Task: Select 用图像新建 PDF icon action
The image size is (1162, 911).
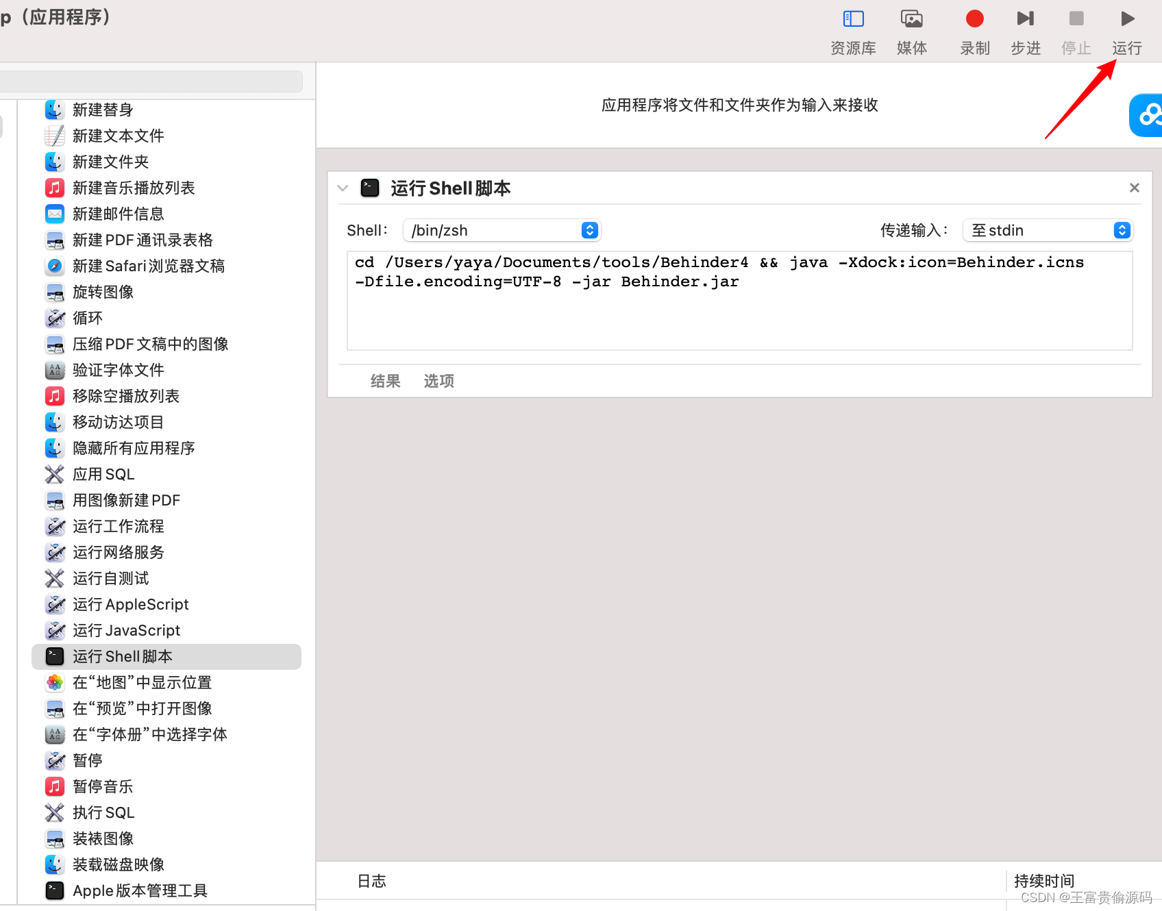Action: (x=55, y=500)
